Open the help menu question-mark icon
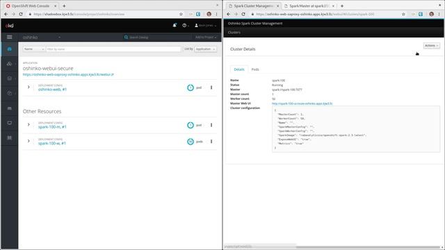 click(185, 26)
